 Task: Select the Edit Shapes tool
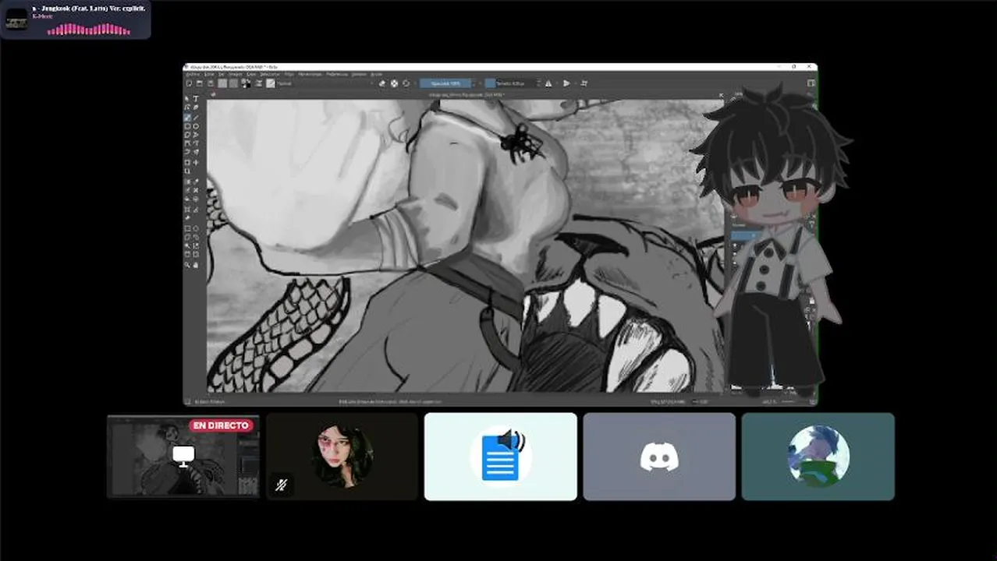[x=187, y=108]
